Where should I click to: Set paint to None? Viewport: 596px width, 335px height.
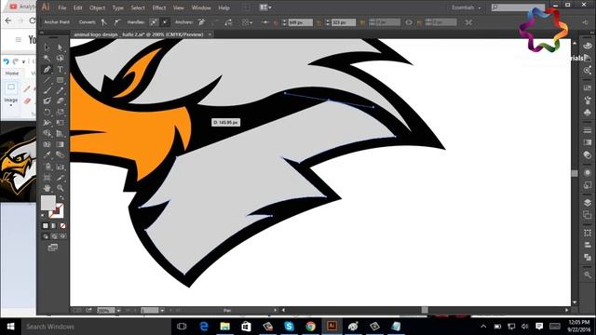62,225
